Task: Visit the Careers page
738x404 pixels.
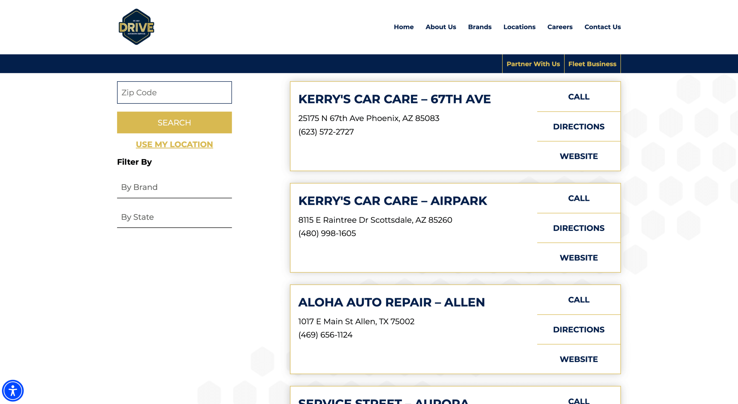Action: pyautogui.click(x=560, y=27)
